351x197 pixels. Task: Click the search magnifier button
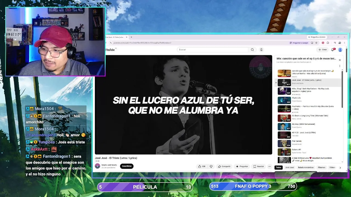(252, 50)
